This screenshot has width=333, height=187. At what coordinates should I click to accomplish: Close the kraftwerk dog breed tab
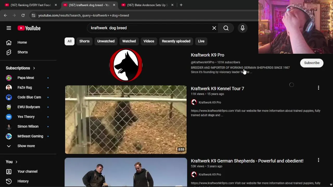[x=114, y=5]
